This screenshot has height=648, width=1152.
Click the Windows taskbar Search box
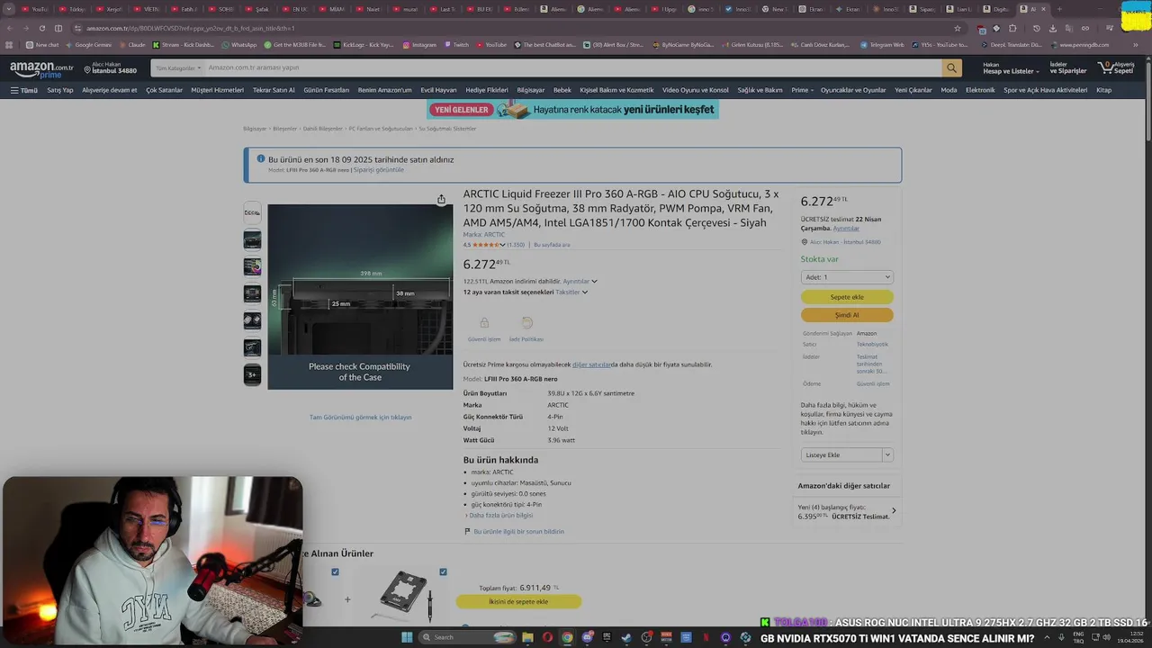tap(466, 637)
